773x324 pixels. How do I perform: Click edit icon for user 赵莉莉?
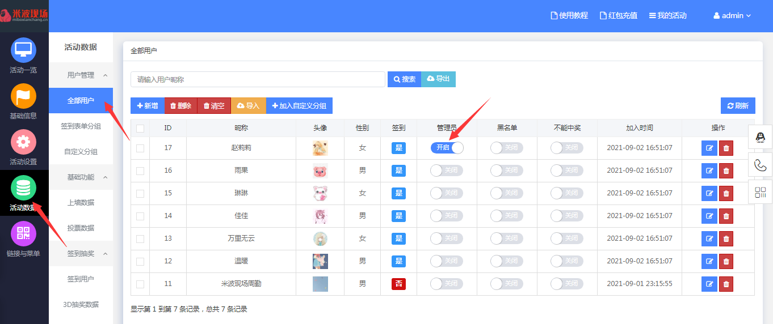(709, 148)
